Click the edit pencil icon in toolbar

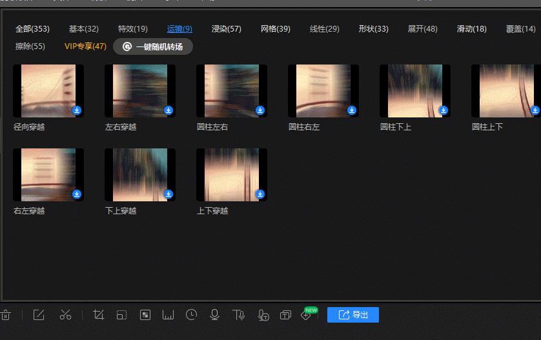click(x=39, y=315)
